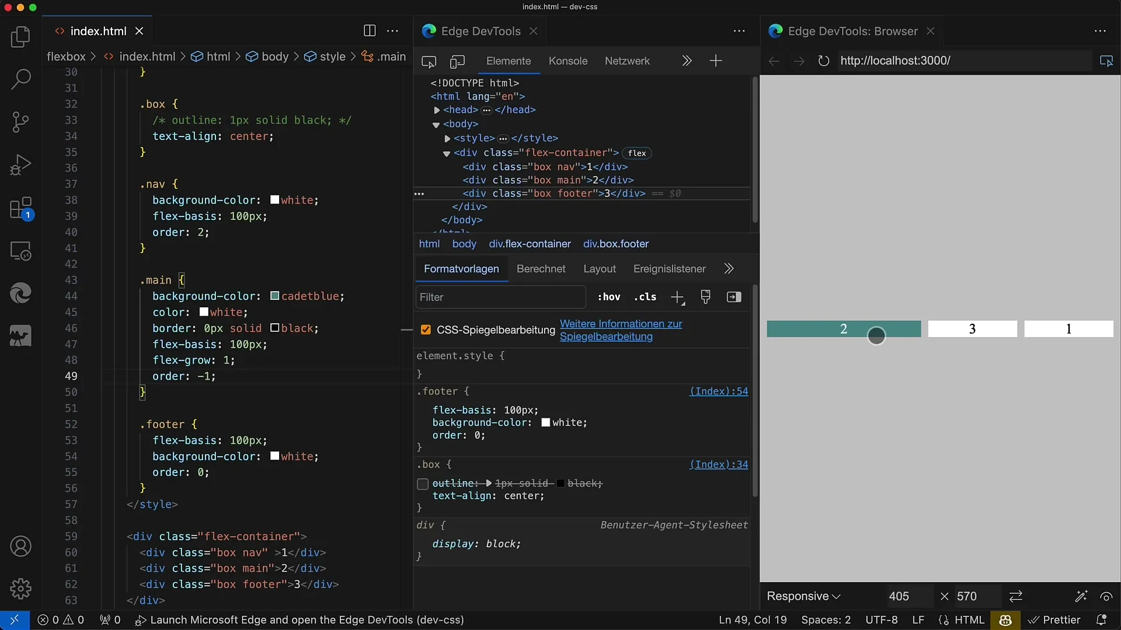
Task: Open the activity bar icon below Edge Tools
Action: pos(20,336)
